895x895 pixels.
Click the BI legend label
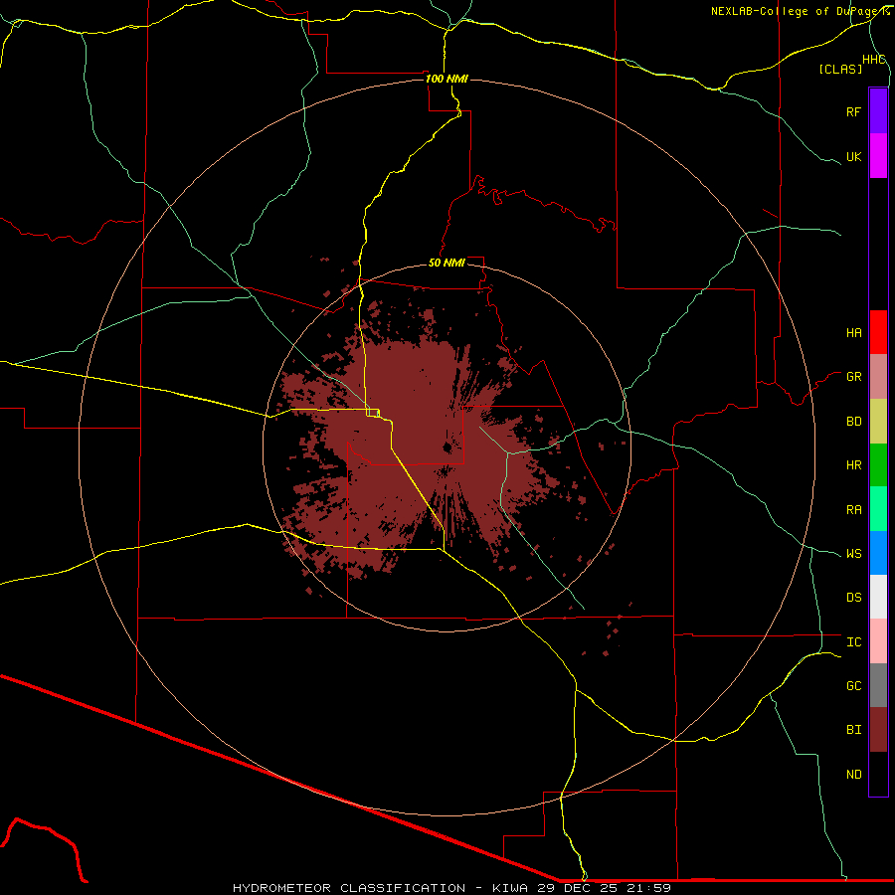coord(853,730)
